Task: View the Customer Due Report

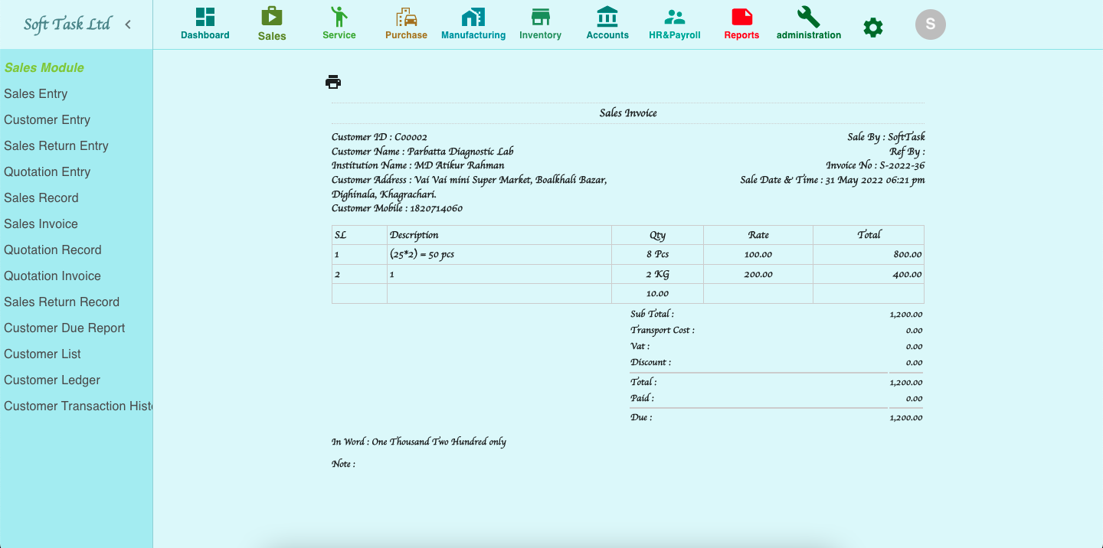Action: pos(64,328)
